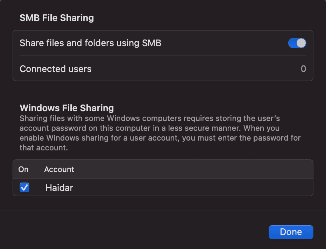Click the On column header

click(23, 169)
